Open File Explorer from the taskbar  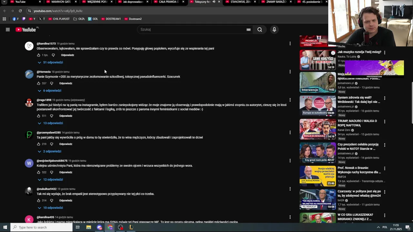(x=89, y=227)
